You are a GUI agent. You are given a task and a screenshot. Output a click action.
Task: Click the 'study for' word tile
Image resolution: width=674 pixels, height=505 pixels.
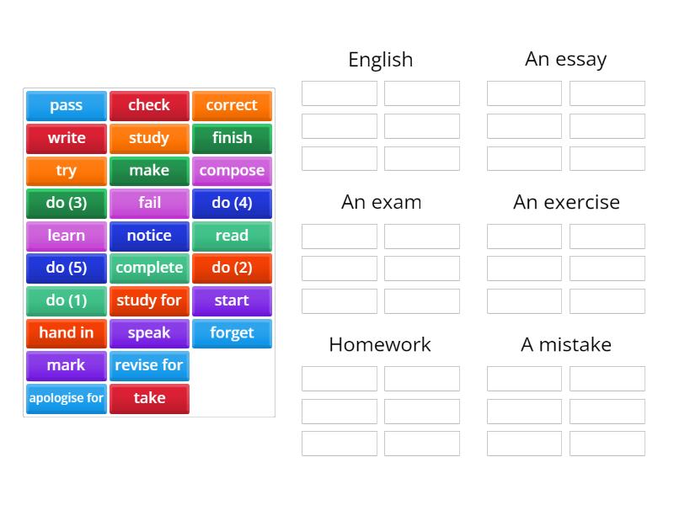coord(149,300)
